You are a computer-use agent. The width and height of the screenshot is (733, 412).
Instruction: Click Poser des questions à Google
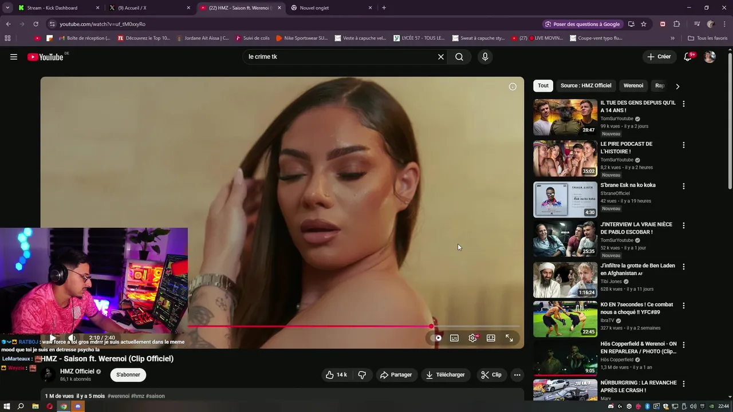582,24
